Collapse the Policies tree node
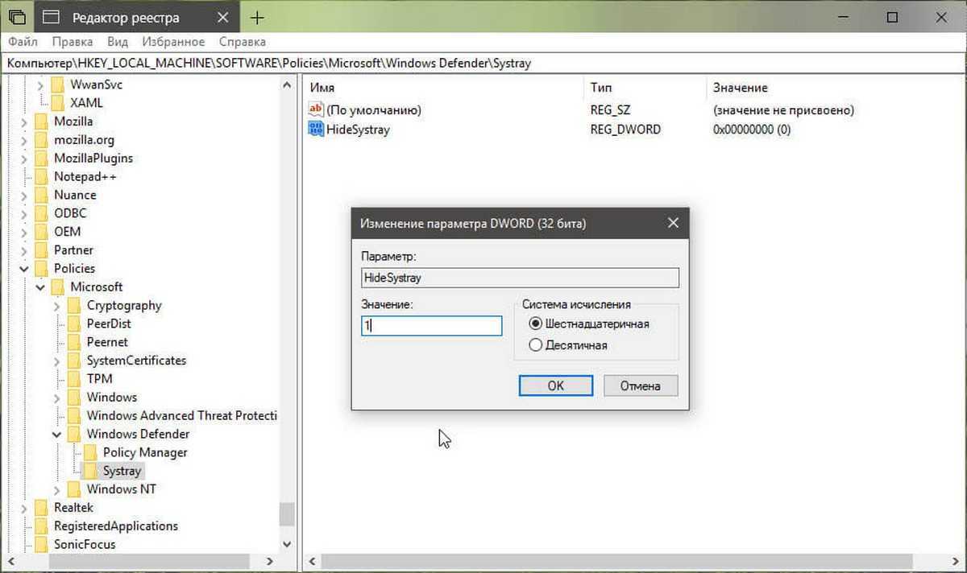 coord(23,269)
